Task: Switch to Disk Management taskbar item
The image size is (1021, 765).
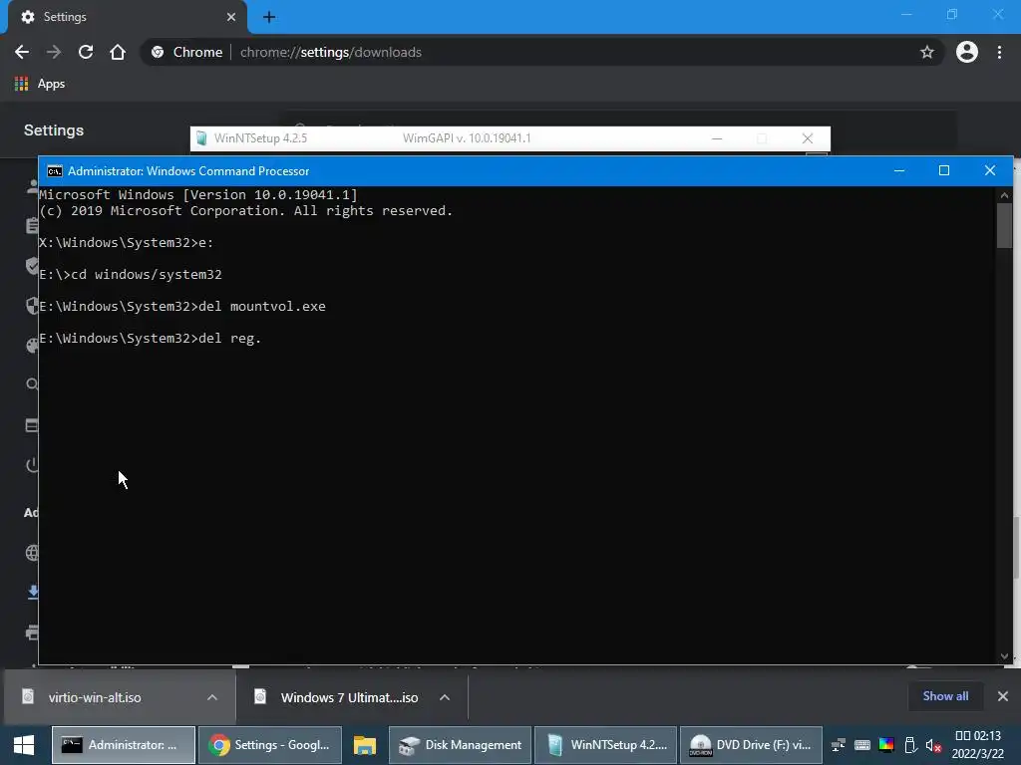Action: (460, 745)
